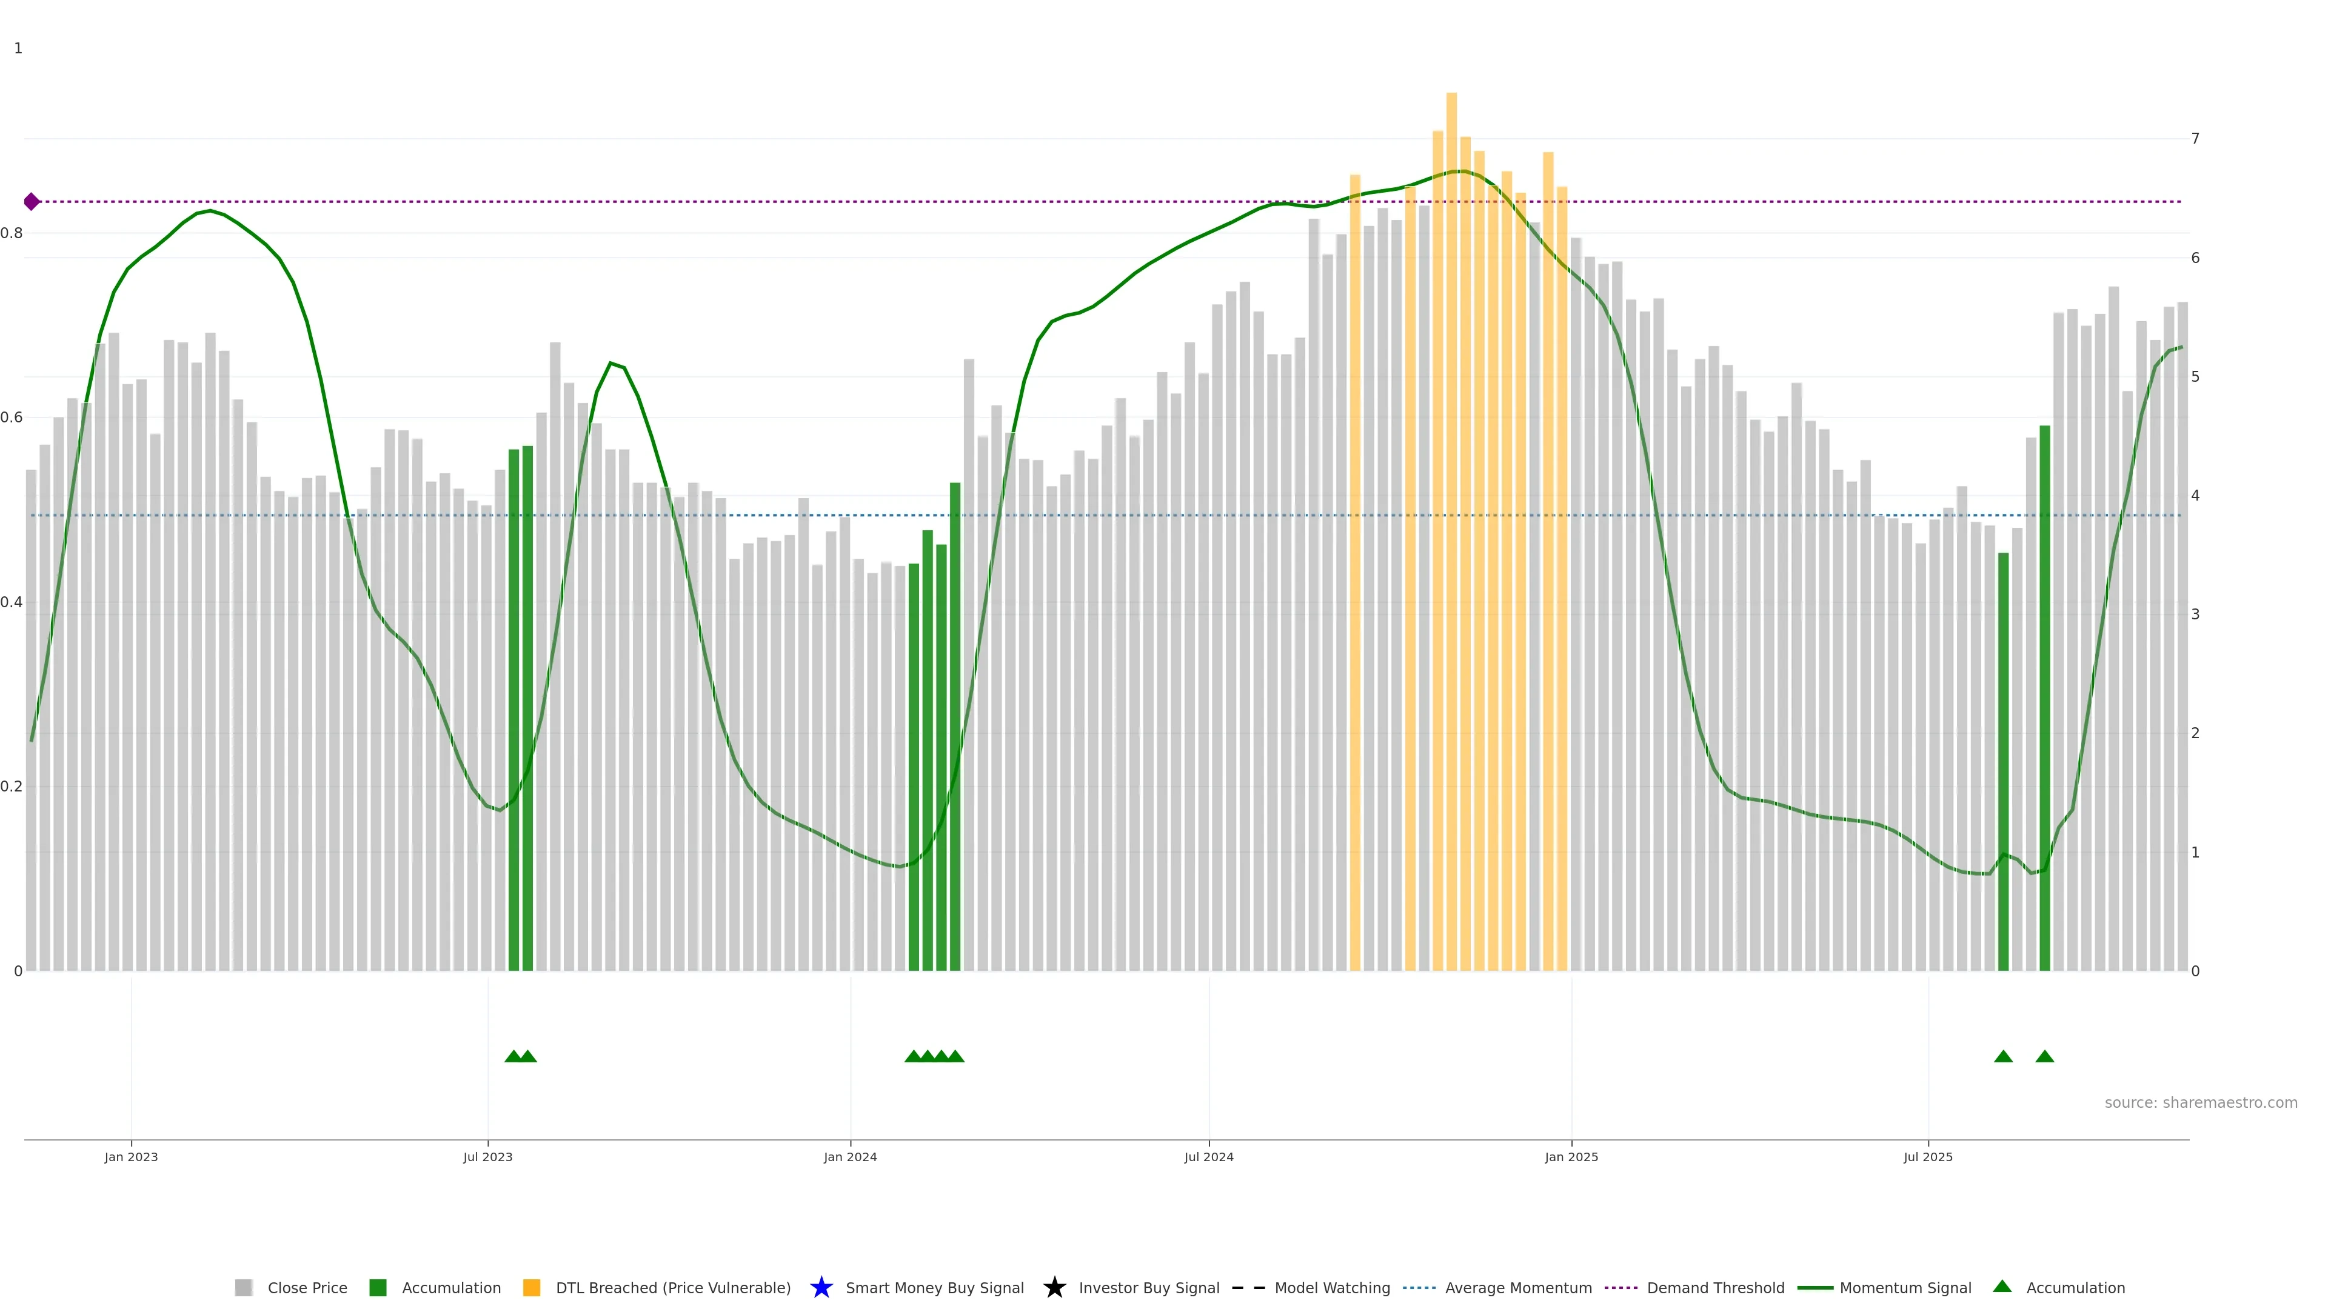This screenshot has width=2328, height=1309.
Task: Click the Jan 2025 axis label
Action: click(1571, 1156)
